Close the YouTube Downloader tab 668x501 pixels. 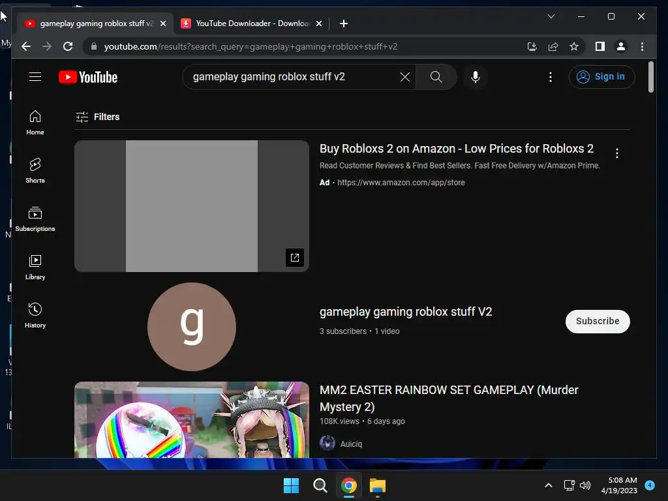click(318, 23)
